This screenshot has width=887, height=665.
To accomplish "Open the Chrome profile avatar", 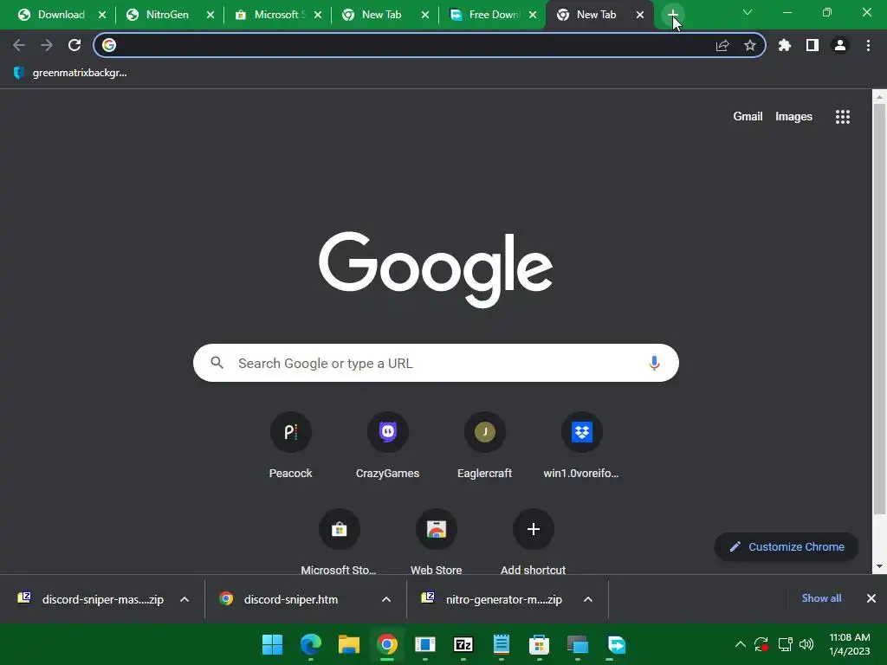I will [x=840, y=45].
